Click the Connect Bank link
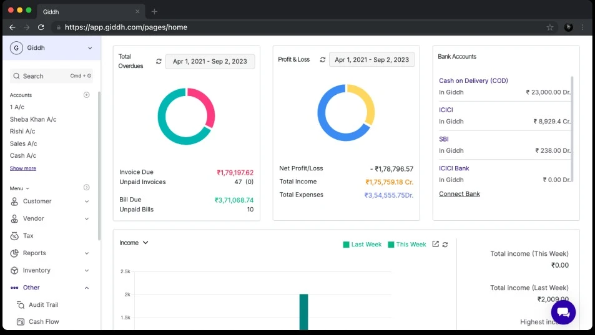Image resolution: width=595 pixels, height=335 pixels. point(459,194)
